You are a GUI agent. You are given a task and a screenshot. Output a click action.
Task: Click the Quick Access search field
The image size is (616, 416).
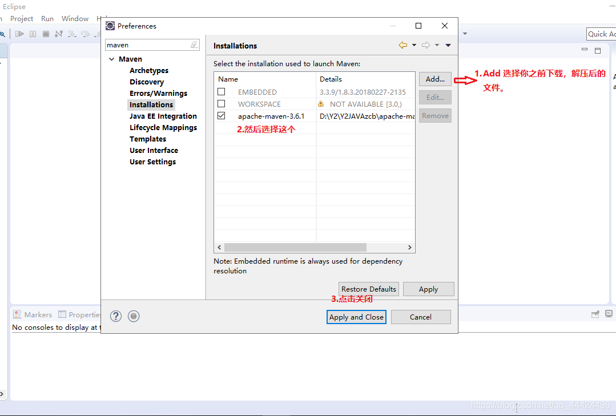602,34
